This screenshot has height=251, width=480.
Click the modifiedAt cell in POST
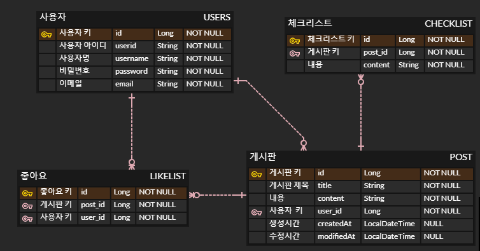click(337, 238)
